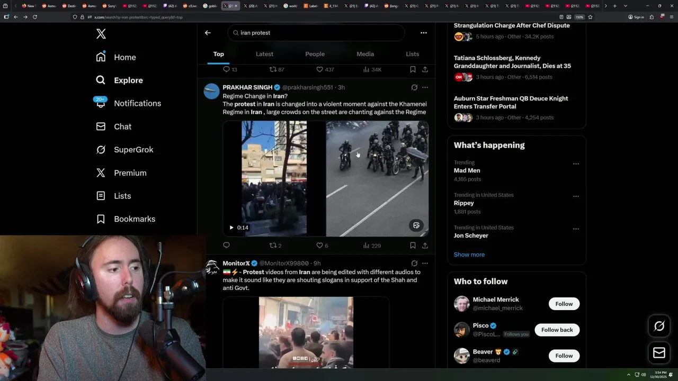Open Premium in sidebar
678x381 pixels.
(121, 173)
